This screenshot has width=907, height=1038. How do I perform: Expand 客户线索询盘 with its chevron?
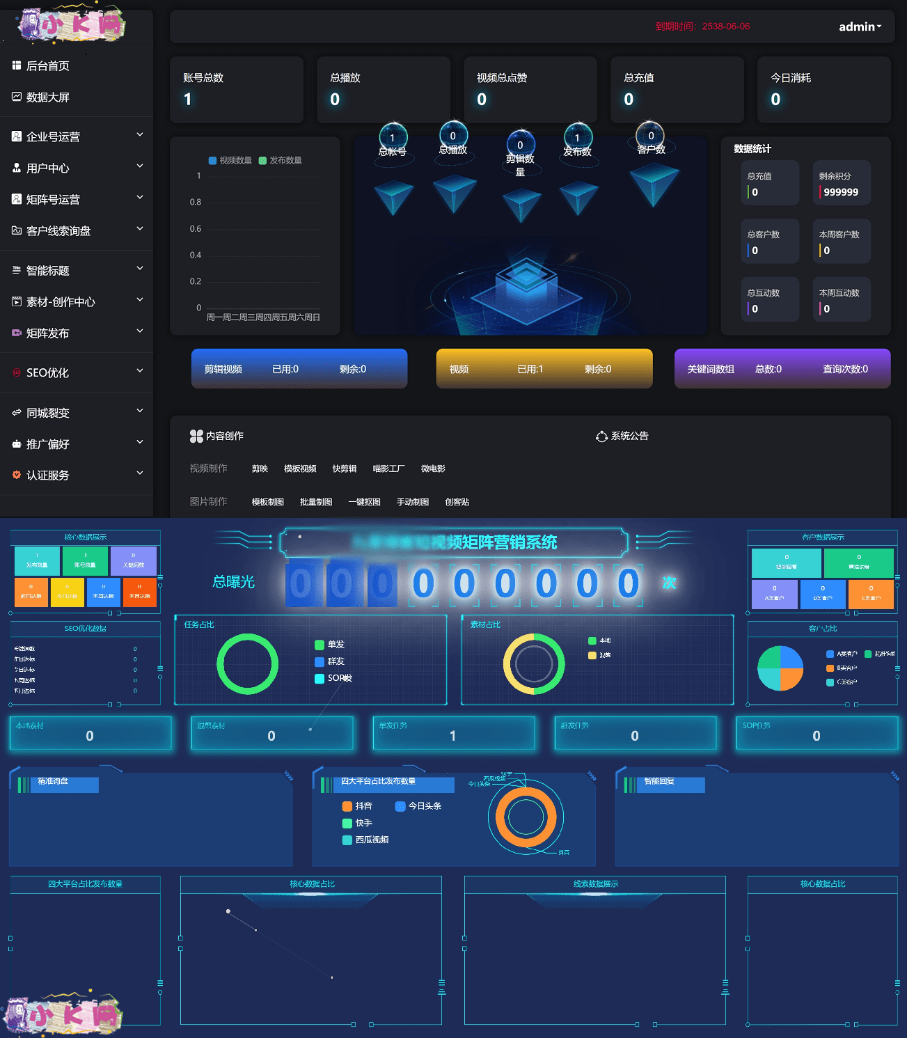click(x=140, y=228)
